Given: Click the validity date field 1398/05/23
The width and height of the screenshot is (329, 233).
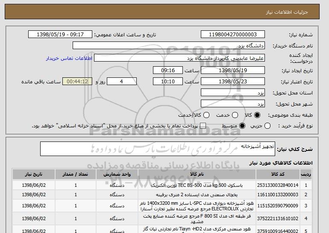Looking at the screenshot, I should pos(233,82).
